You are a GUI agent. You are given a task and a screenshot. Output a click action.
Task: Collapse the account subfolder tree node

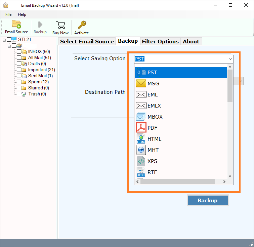(9, 46)
